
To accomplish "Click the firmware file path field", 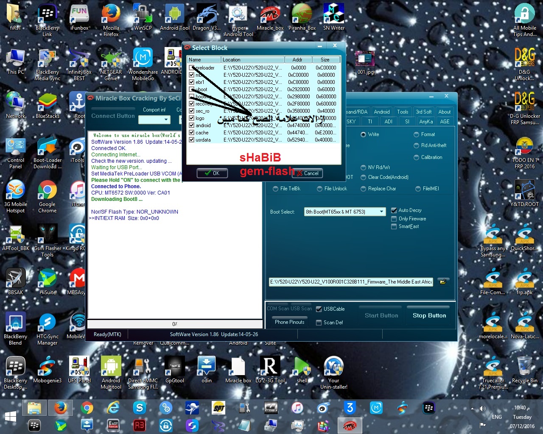I will [x=351, y=282].
